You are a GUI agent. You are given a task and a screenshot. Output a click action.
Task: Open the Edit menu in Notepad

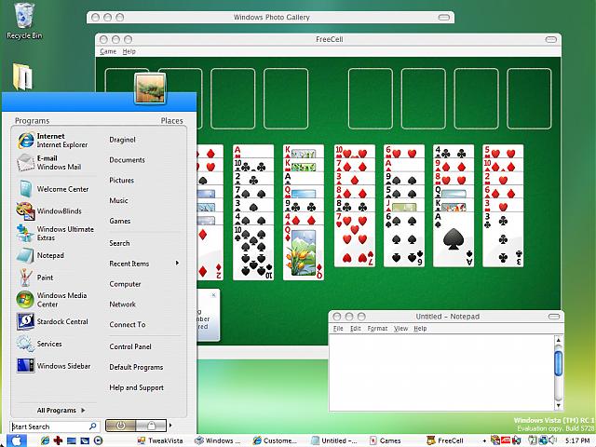click(x=355, y=328)
